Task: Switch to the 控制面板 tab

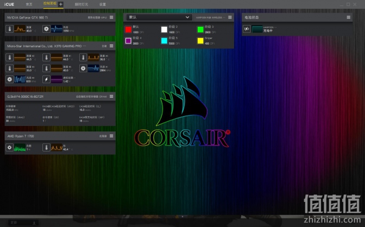Action: tap(50, 3)
